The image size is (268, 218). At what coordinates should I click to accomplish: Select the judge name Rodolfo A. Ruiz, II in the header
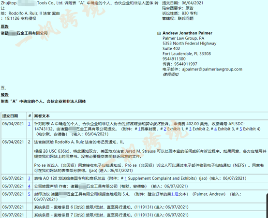pos(25,14)
